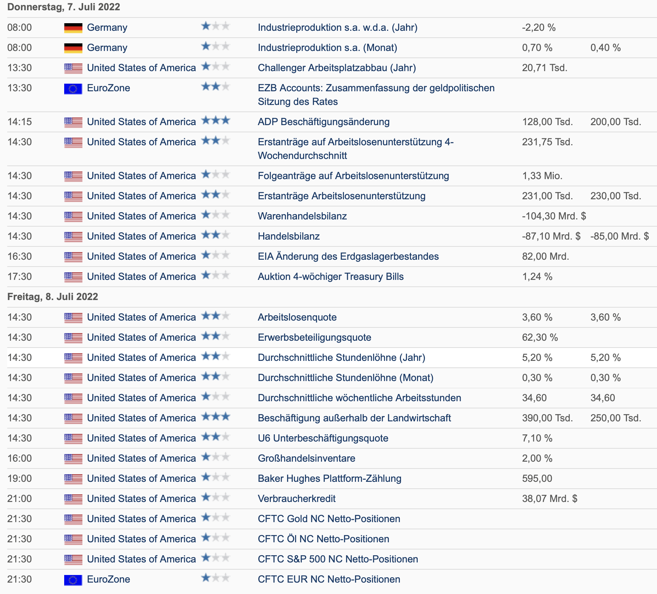Open Folgeanträge auf Arbeitslosenunterstützung link

[x=353, y=176]
